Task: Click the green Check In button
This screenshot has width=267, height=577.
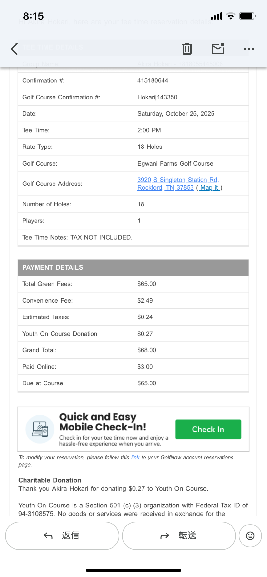Action: [208, 429]
